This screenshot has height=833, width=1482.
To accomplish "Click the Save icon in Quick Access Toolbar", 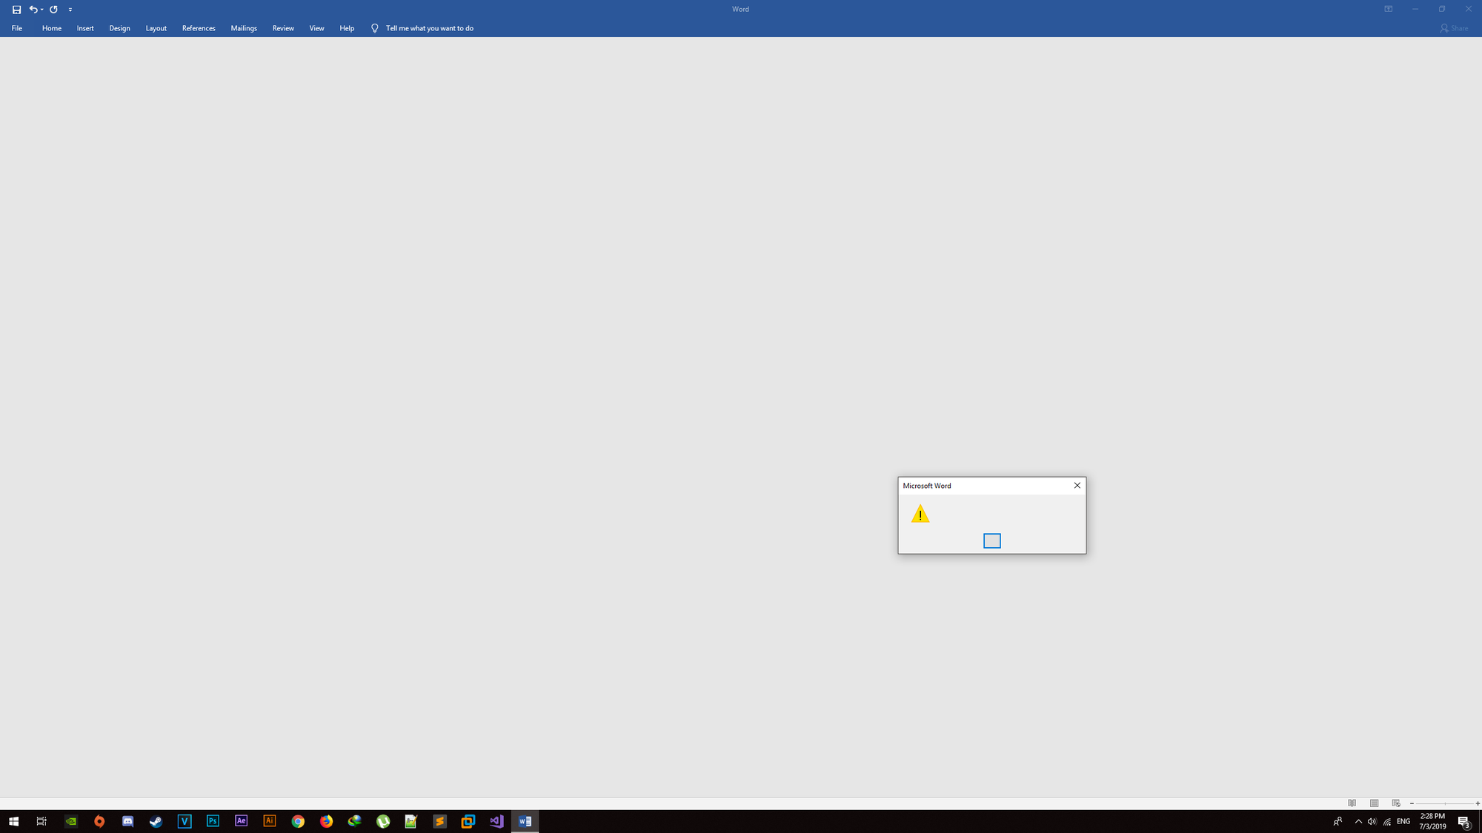I will pyautogui.click(x=16, y=10).
